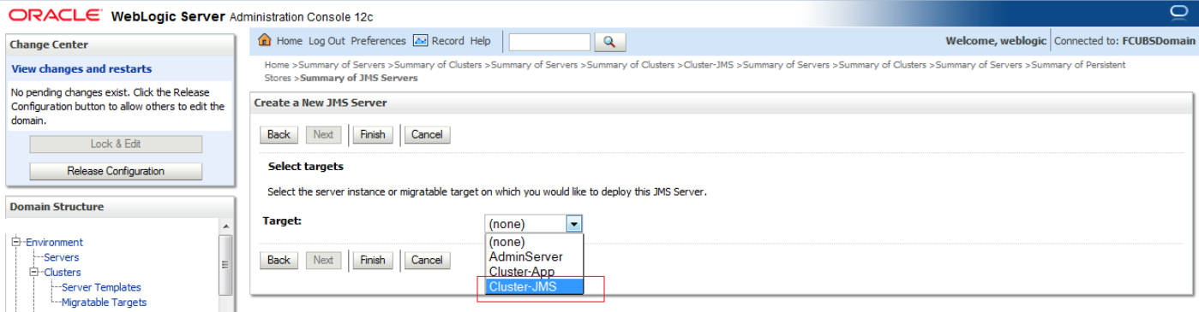Click the Record icon in toolbar
Screen dimensions: 1199x312
420,41
